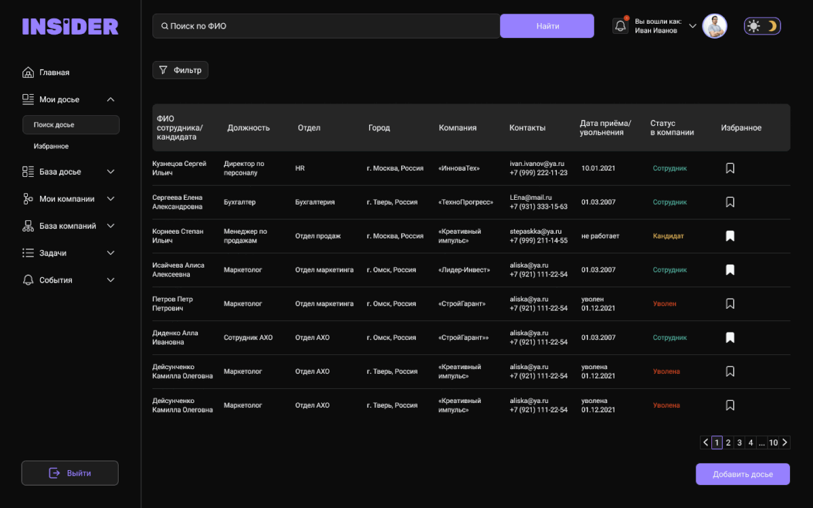Click the Мои компании sidebar icon
Viewport: 813px width, 508px height.
pos(28,199)
